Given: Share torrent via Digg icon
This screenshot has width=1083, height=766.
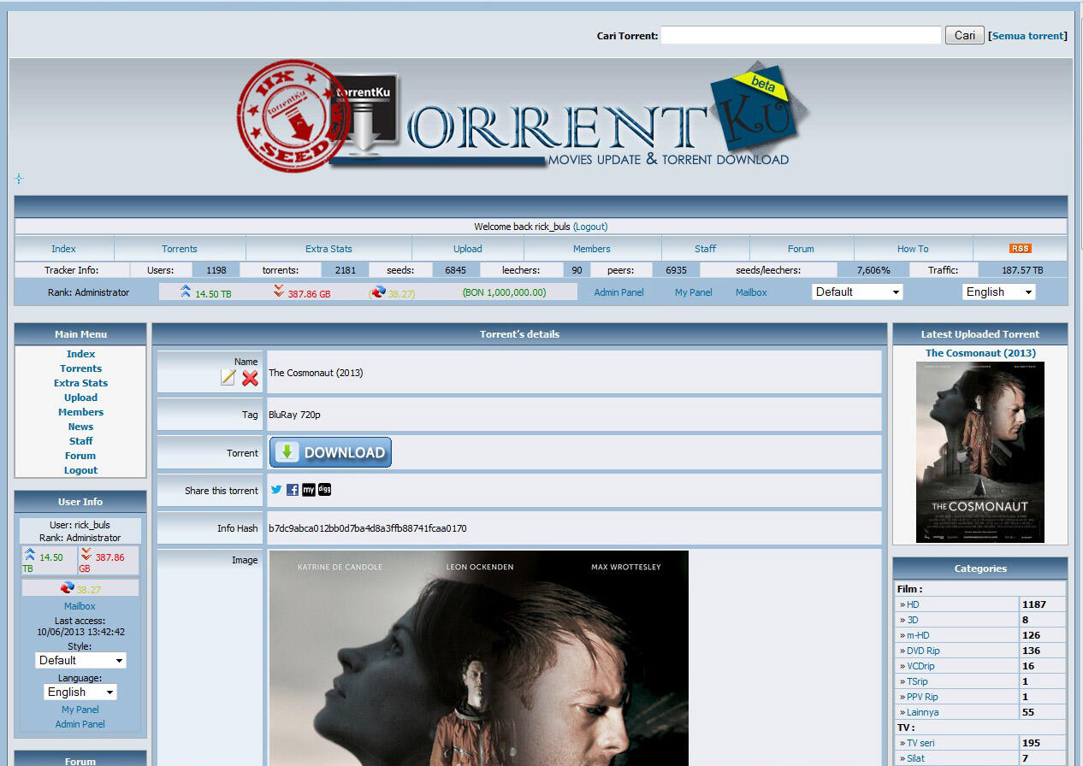Looking at the screenshot, I should (324, 490).
